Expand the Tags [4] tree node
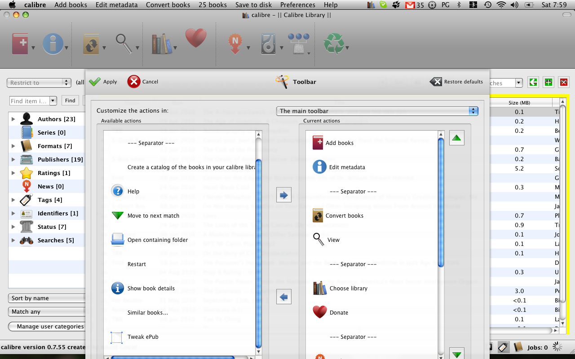Image resolution: width=575 pixels, height=359 pixels. point(13,200)
